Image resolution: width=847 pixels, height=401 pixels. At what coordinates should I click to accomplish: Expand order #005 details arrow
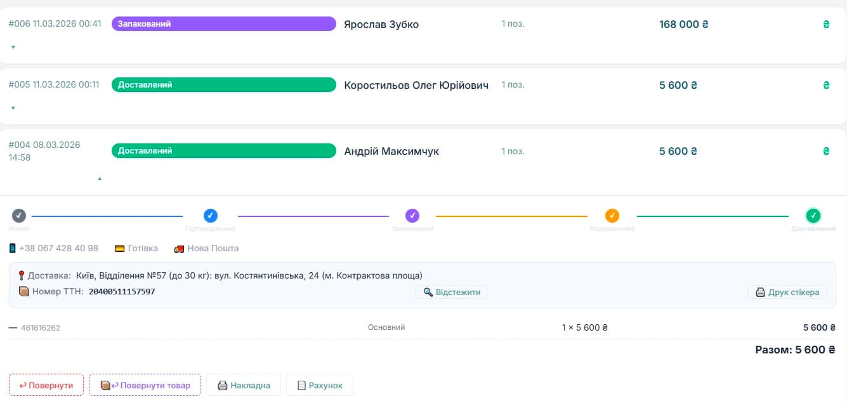(13, 108)
